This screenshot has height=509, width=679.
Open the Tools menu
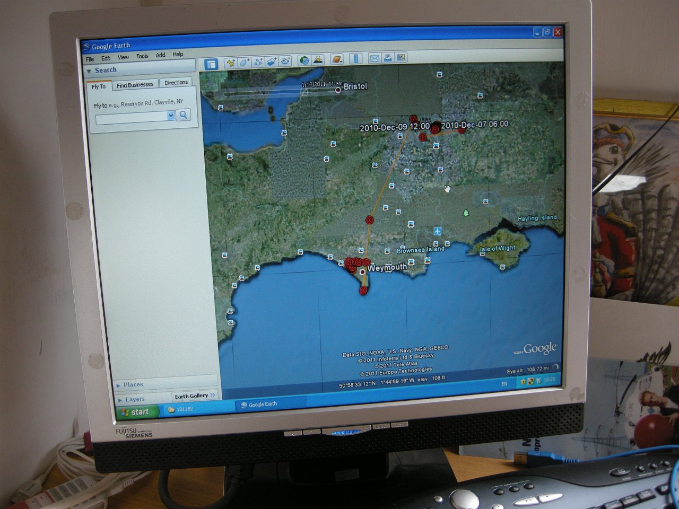pos(142,56)
